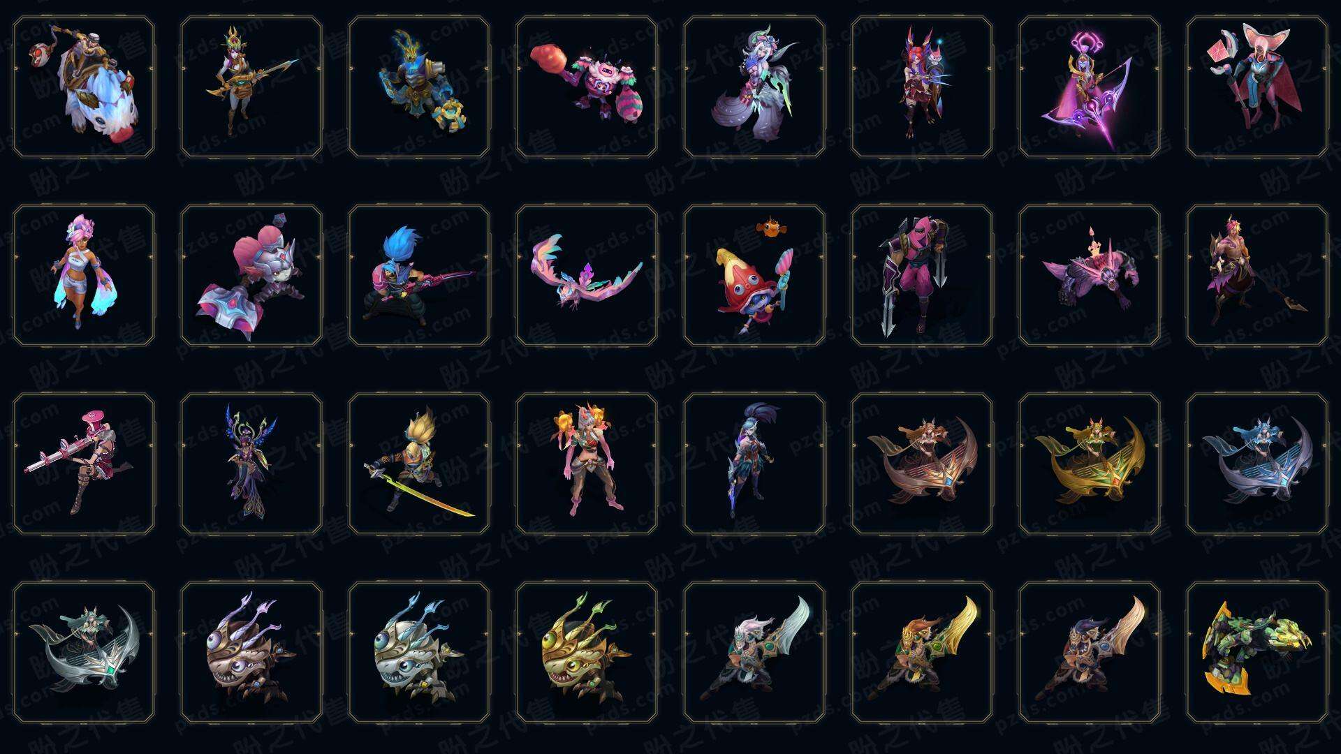Viewport: 1341px width, 754px height.
Task: Choose the green mech with yellow claws
Action: (1257, 652)
